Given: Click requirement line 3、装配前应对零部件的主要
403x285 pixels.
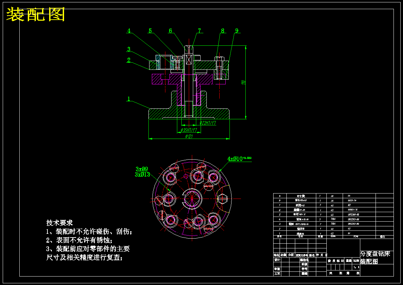Looking at the screenshot, I should pyautogui.click(x=88, y=249).
